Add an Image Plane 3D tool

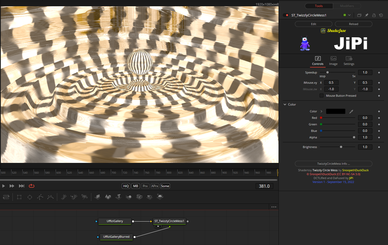(98, 197)
